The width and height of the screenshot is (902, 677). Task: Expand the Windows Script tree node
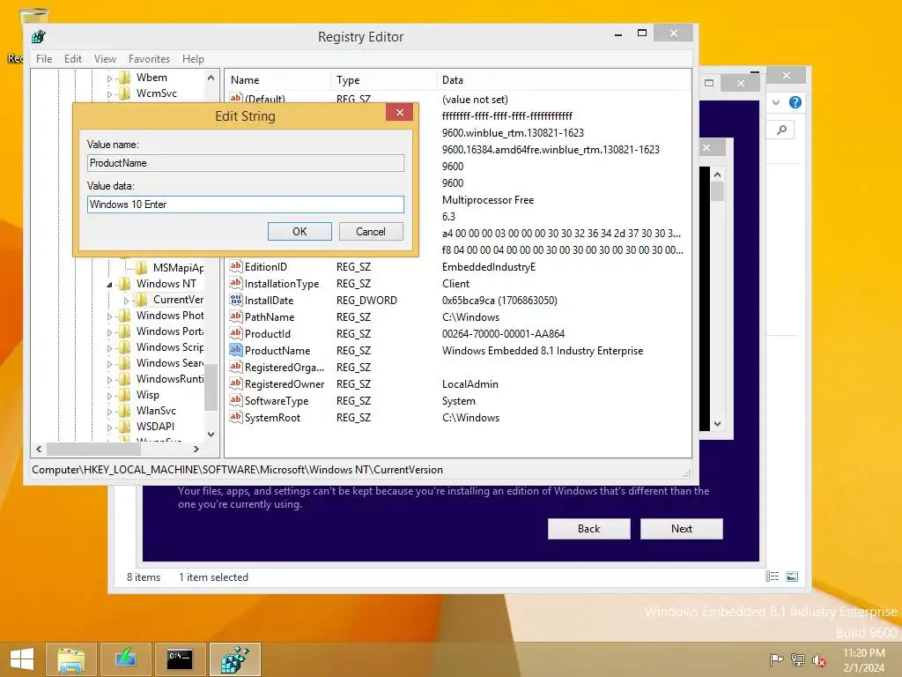pyautogui.click(x=109, y=347)
